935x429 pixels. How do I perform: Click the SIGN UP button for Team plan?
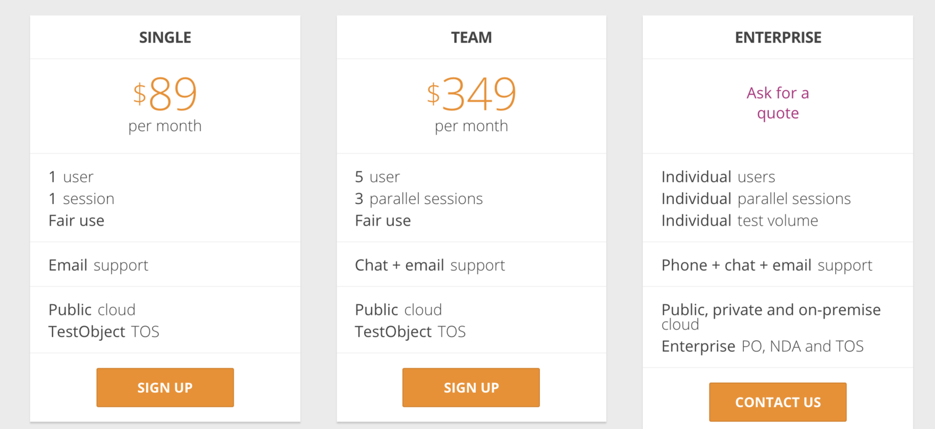point(471,388)
